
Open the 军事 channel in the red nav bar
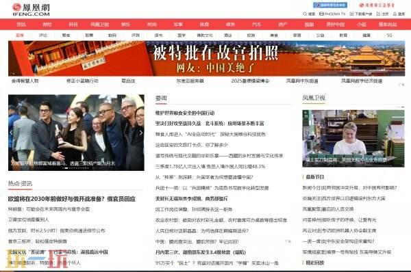click(x=178, y=25)
